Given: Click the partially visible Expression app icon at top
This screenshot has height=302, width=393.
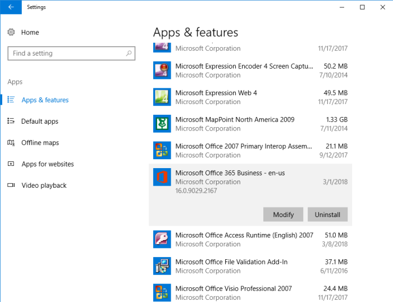Looking at the screenshot, I should (162, 47).
